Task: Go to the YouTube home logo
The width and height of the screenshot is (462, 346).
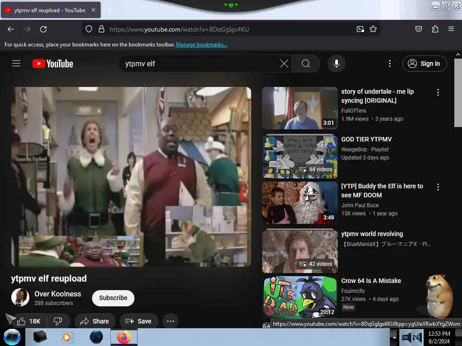Action: tap(53, 64)
